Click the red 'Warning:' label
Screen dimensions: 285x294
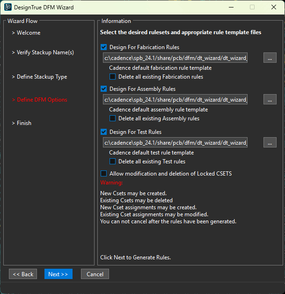click(111, 183)
